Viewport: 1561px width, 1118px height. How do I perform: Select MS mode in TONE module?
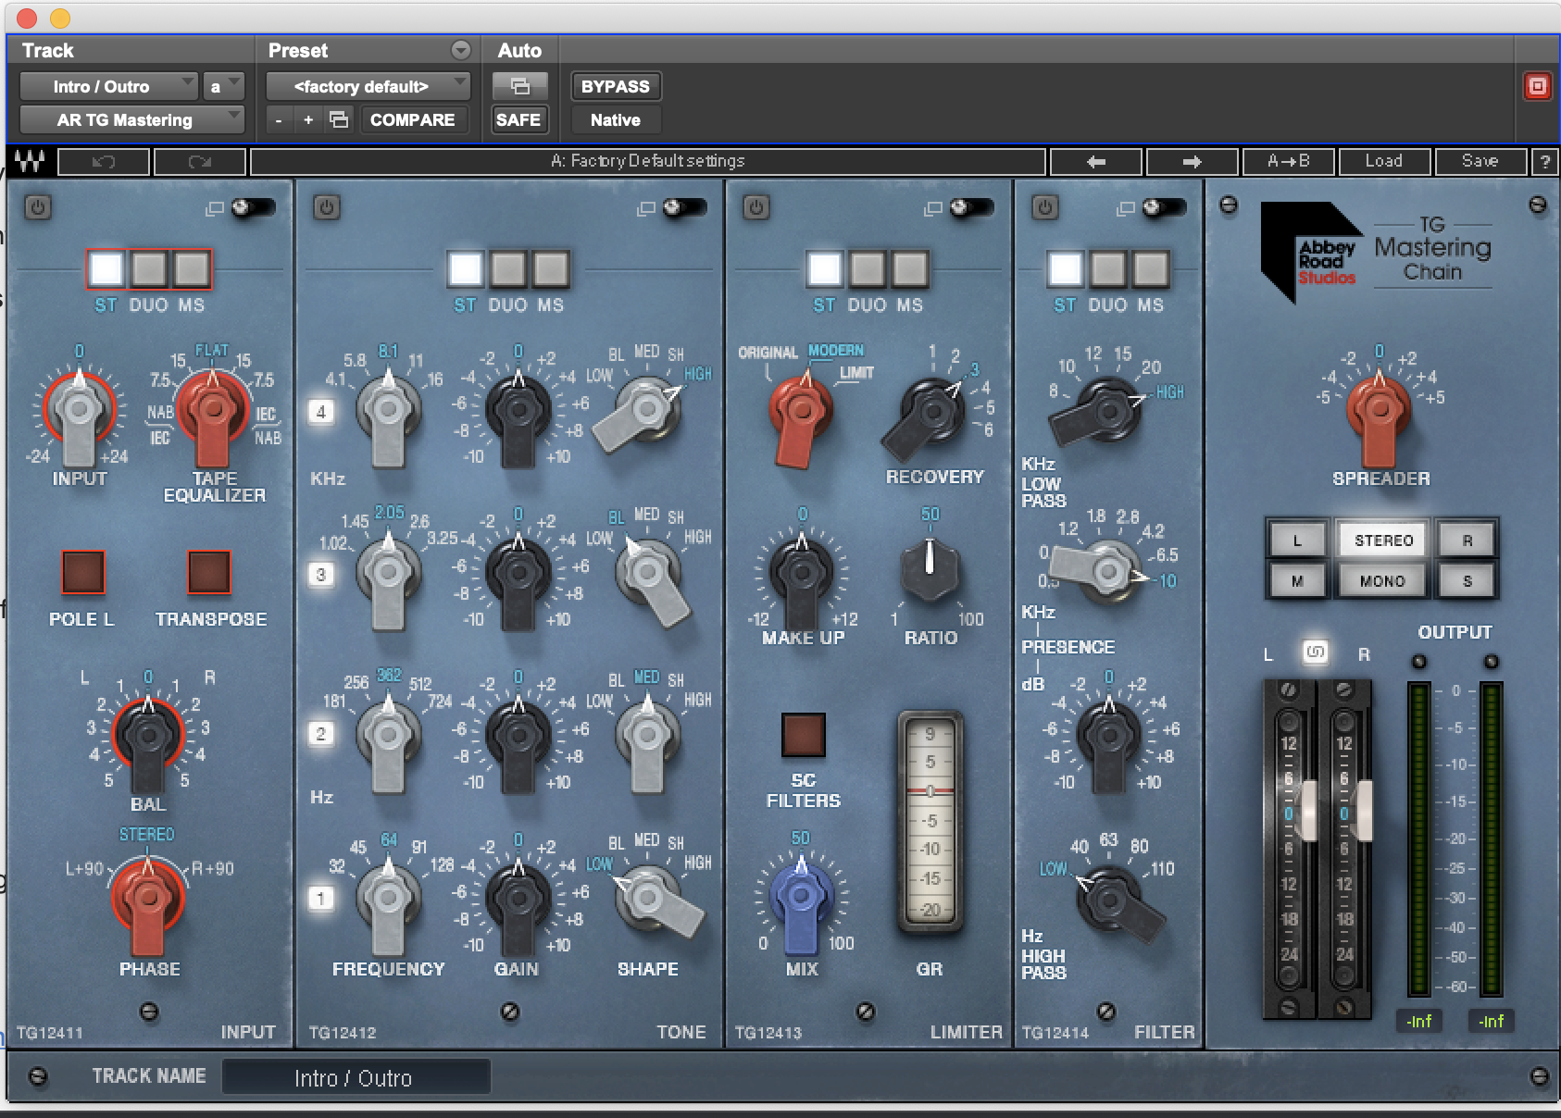point(551,269)
